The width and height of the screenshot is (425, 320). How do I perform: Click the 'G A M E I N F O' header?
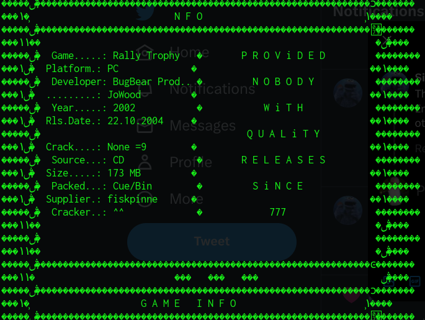[189, 303]
